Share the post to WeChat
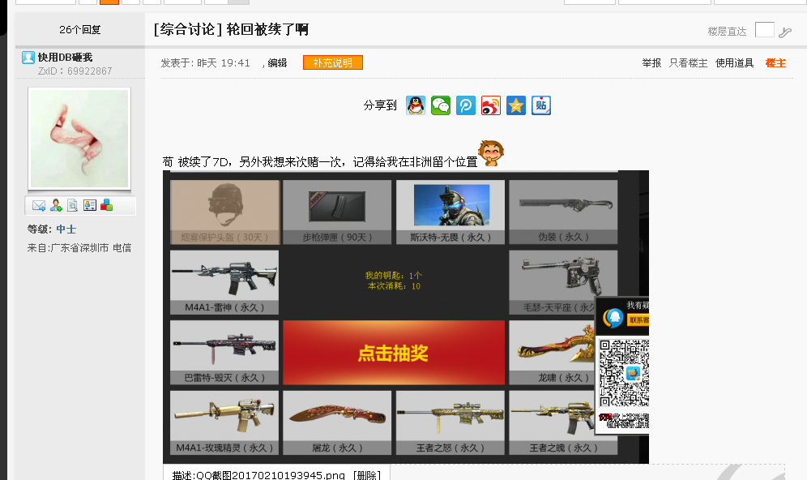 tap(441, 105)
